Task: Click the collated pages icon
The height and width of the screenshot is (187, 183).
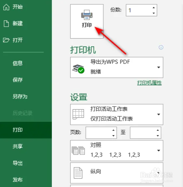Action: point(78,150)
